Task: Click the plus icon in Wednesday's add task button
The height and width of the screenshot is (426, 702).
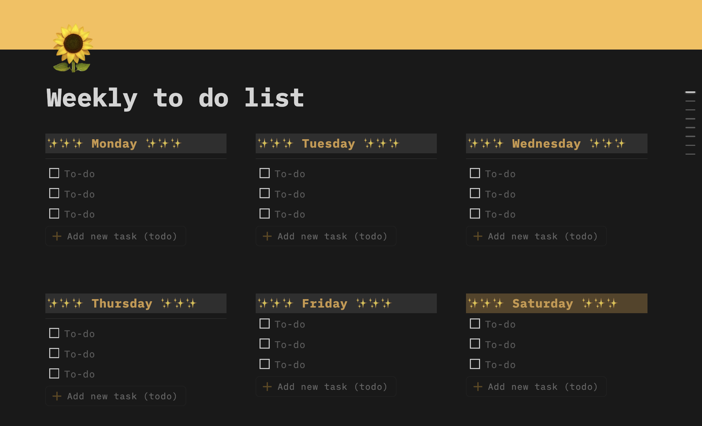Action: point(478,236)
